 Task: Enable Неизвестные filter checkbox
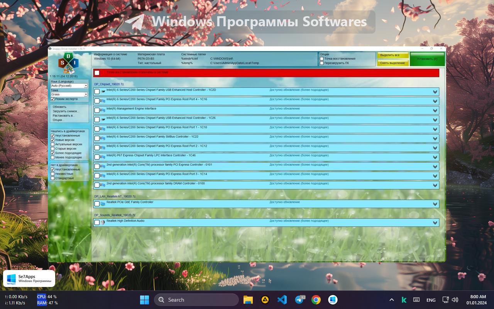[53, 174]
